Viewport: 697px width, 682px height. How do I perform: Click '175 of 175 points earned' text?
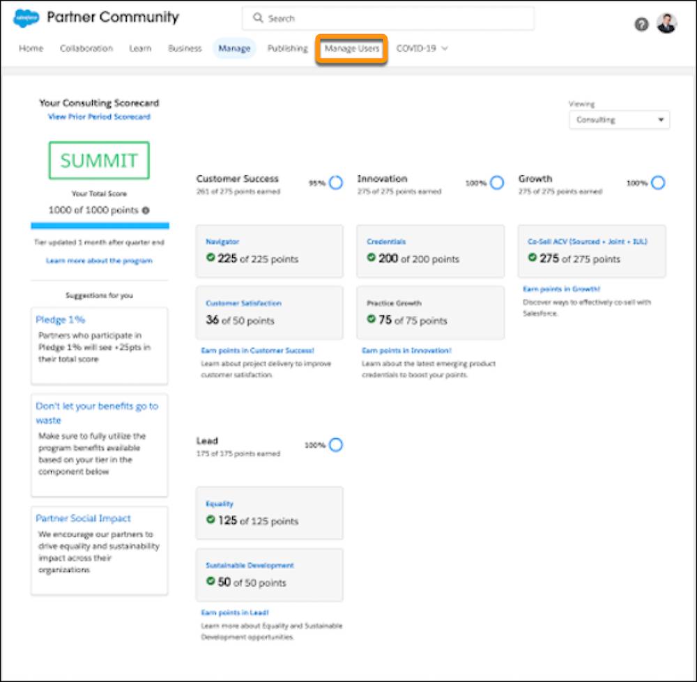[x=238, y=454]
